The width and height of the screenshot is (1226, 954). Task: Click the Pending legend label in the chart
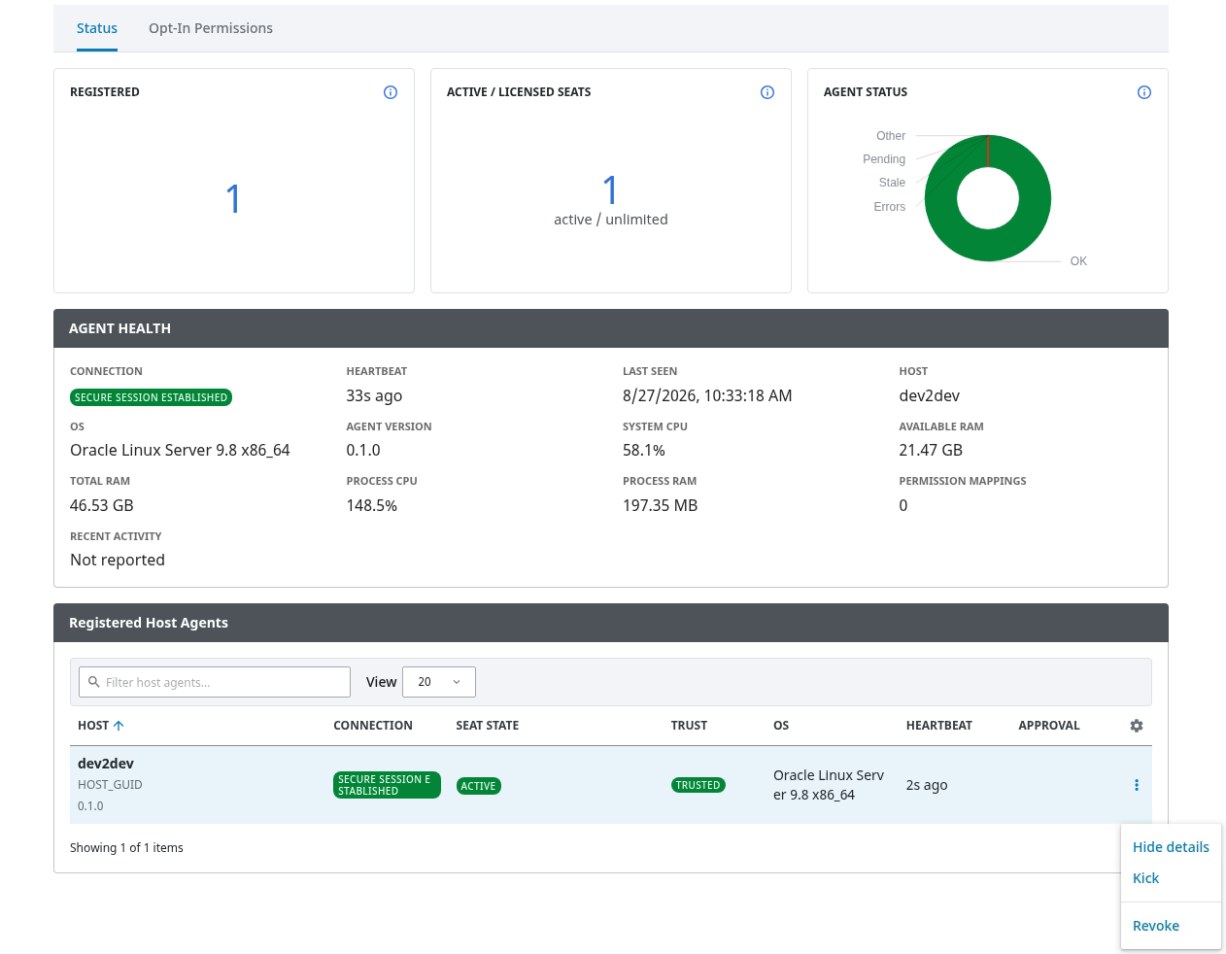coord(884,159)
